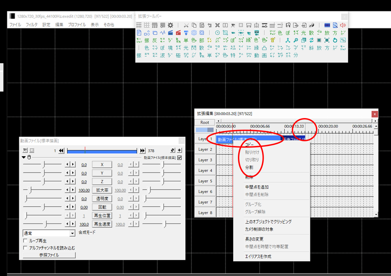Click the 回転 button

[x=102, y=207]
